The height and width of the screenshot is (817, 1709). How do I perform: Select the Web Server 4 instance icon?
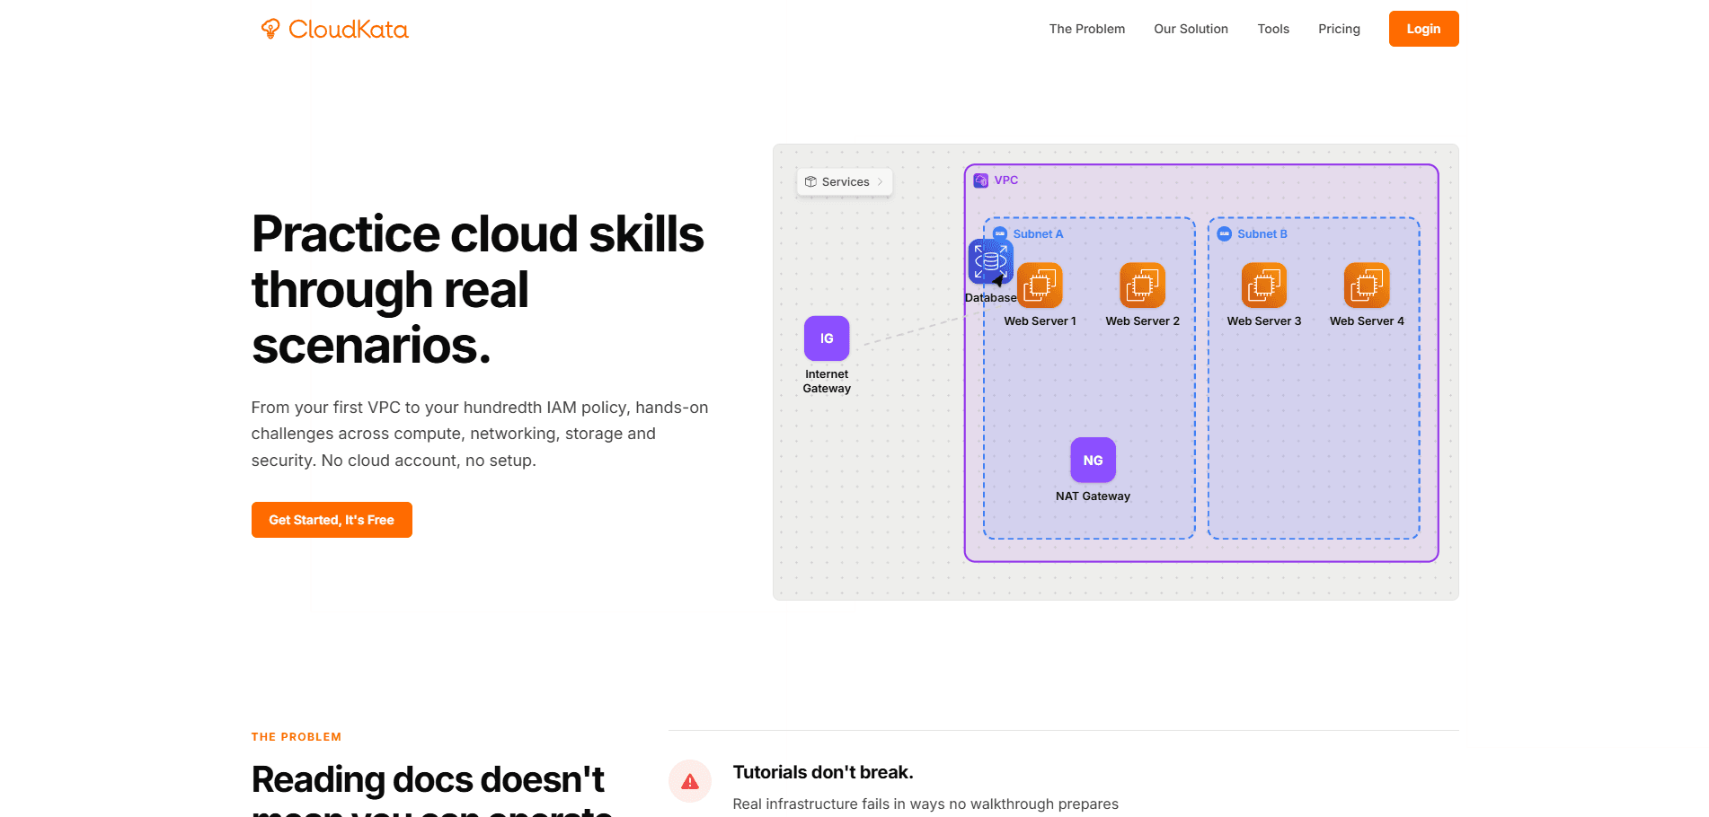coord(1367,286)
